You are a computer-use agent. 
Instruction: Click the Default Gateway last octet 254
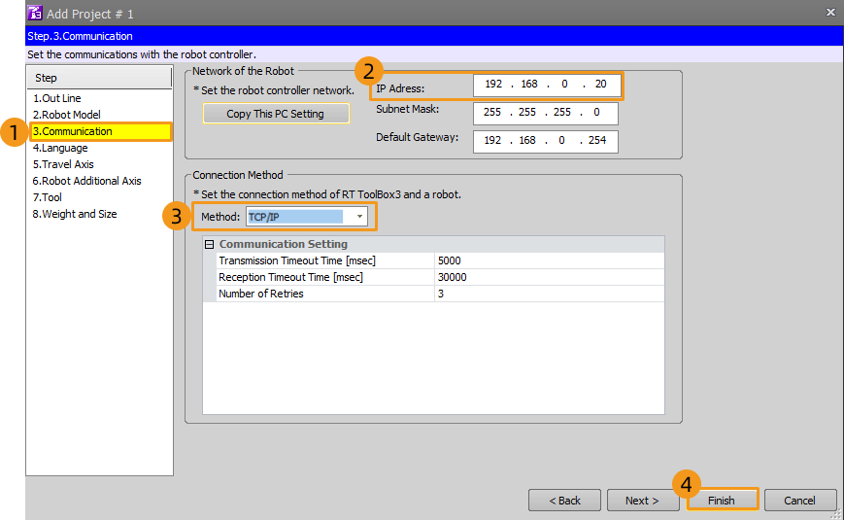(x=597, y=140)
